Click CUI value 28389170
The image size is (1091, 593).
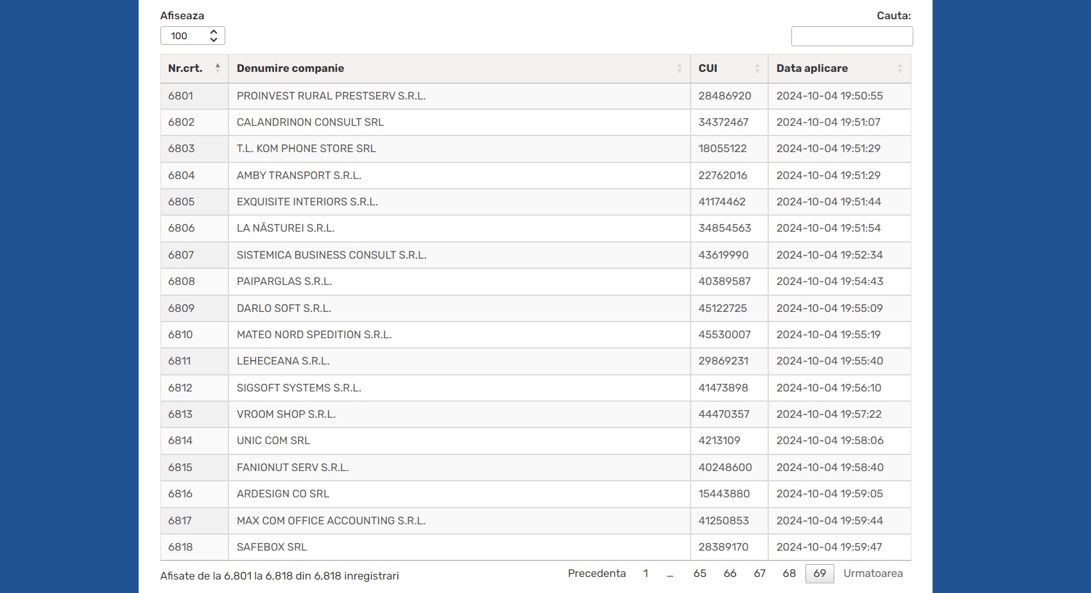[x=723, y=547]
